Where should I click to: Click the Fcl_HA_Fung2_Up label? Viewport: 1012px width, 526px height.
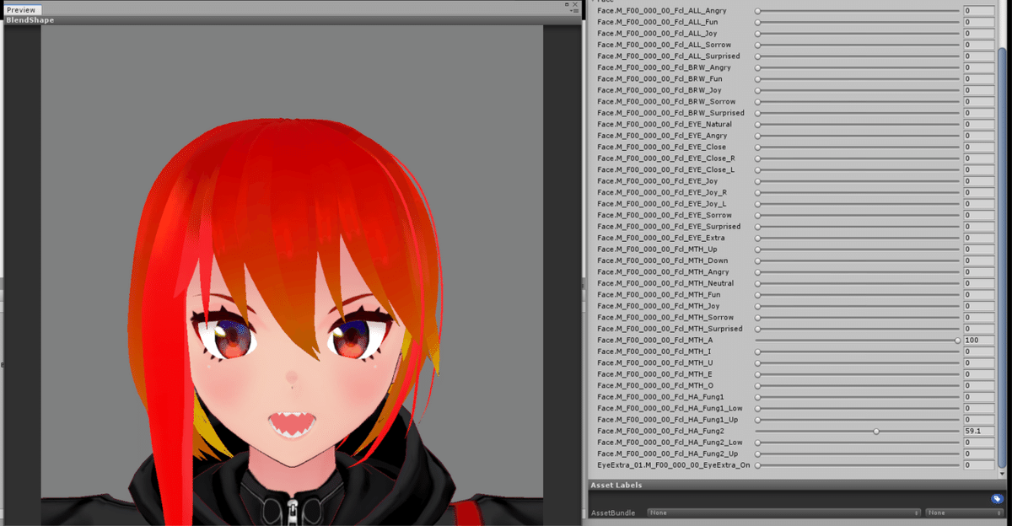668,454
